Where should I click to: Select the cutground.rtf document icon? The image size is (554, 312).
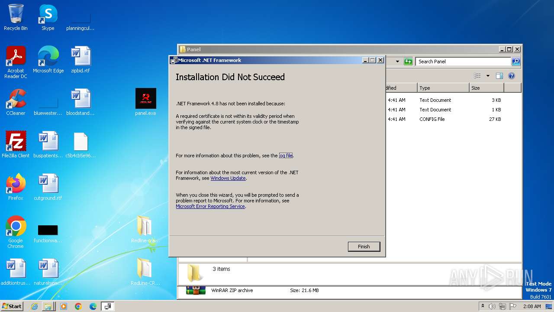(48, 187)
